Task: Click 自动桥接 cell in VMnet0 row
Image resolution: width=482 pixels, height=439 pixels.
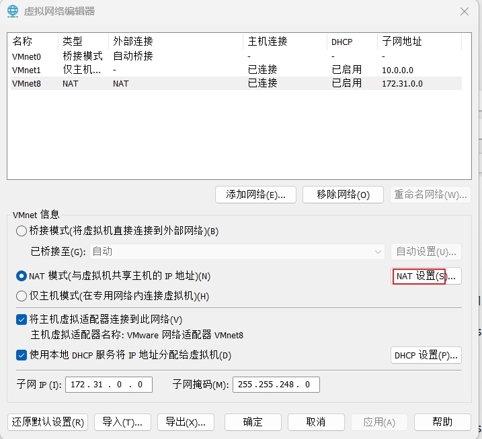Action: pos(133,56)
